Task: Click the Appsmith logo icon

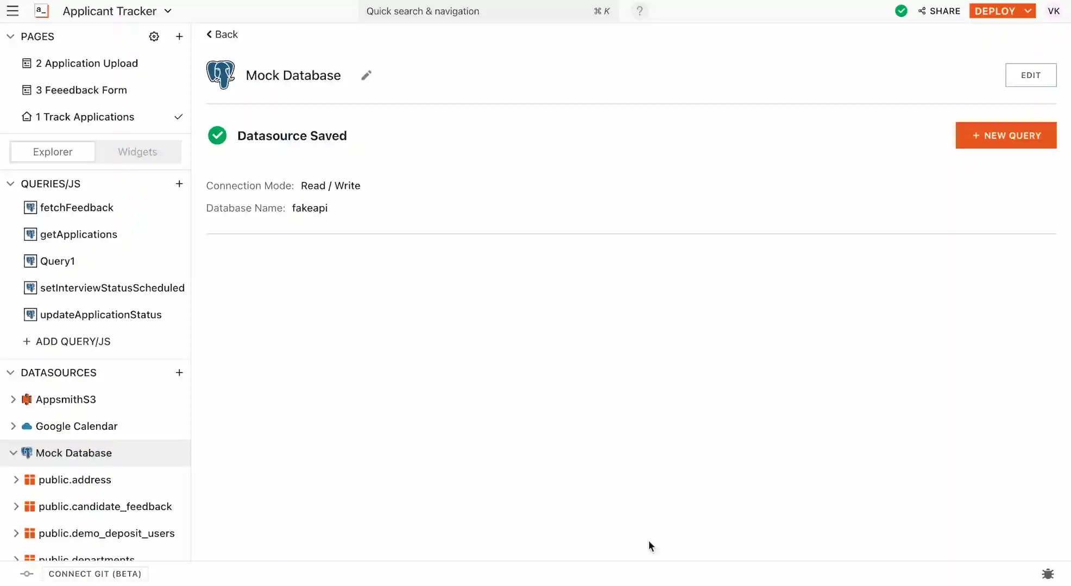Action: (x=41, y=11)
